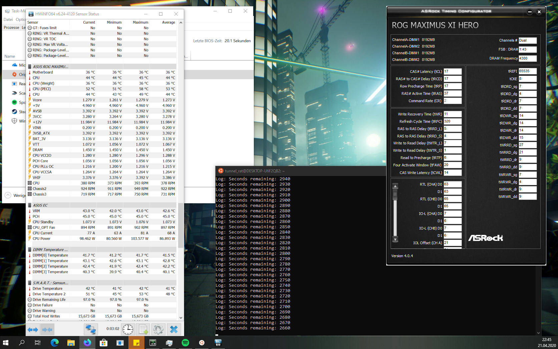Screen dimensions: 558x349
Task: Open HWiNFO sensor settings gear
Action: coord(158,329)
